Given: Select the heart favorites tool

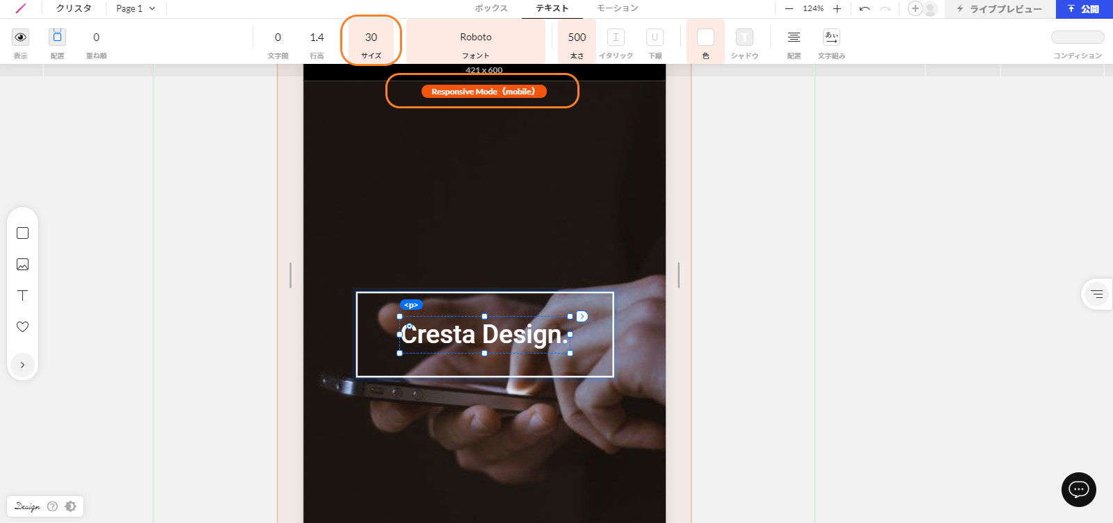Looking at the screenshot, I should [22, 326].
